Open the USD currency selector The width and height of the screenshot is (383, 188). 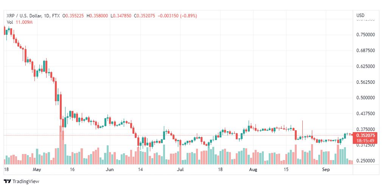pyautogui.click(x=360, y=15)
